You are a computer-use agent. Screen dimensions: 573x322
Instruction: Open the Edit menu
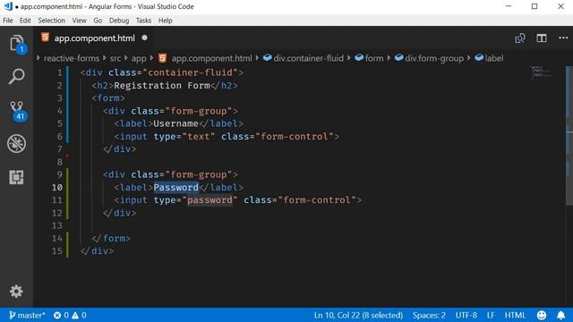(25, 21)
